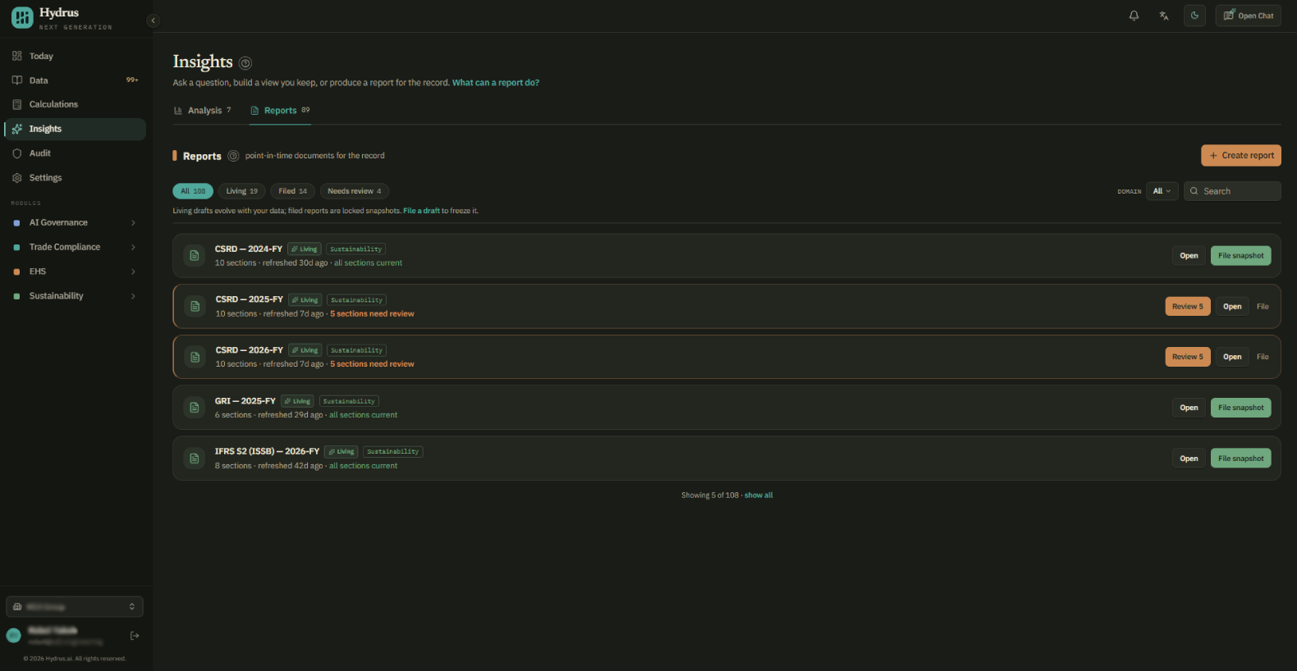Click document icon for CSRD — 2026-FY
The width and height of the screenshot is (1297, 671).
pyautogui.click(x=195, y=357)
